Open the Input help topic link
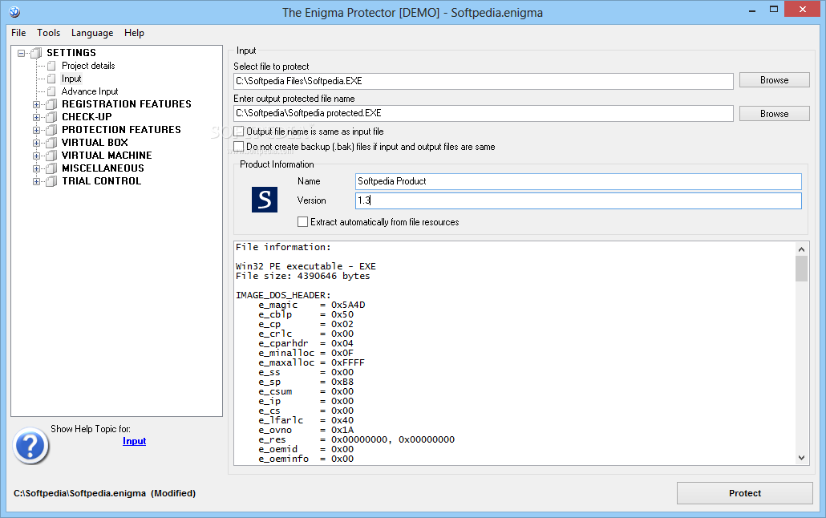The image size is (826, 518). click(x=135, y=441)
